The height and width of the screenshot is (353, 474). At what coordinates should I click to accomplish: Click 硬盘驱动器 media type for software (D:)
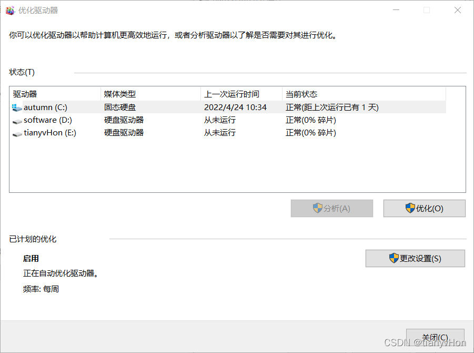124,120
